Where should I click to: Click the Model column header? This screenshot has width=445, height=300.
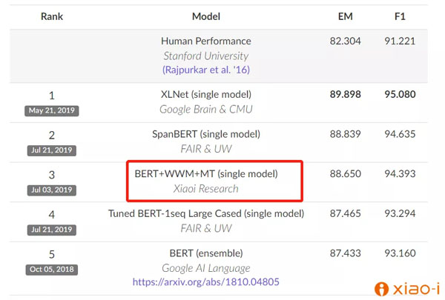[206, 16]
